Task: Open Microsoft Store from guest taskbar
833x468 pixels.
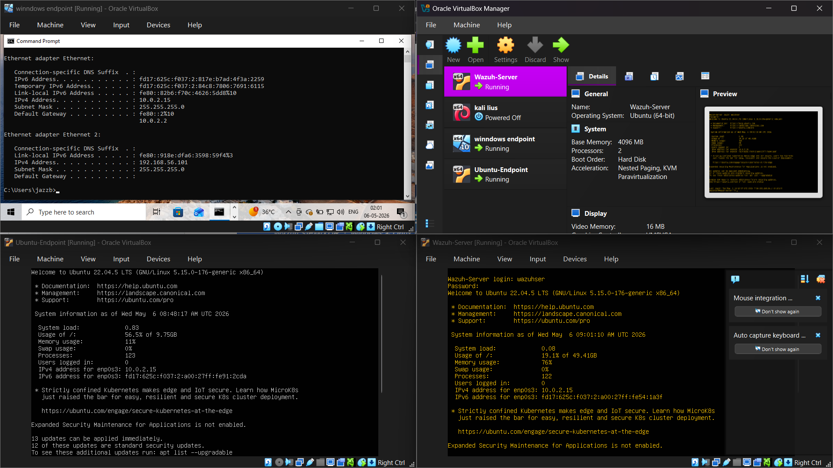Action: (x=178, y=212)
